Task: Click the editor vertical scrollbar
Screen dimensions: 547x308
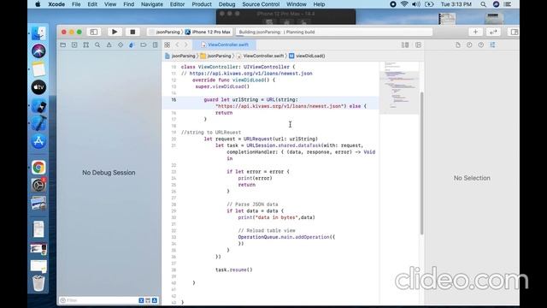Action: tap(421, 163)
